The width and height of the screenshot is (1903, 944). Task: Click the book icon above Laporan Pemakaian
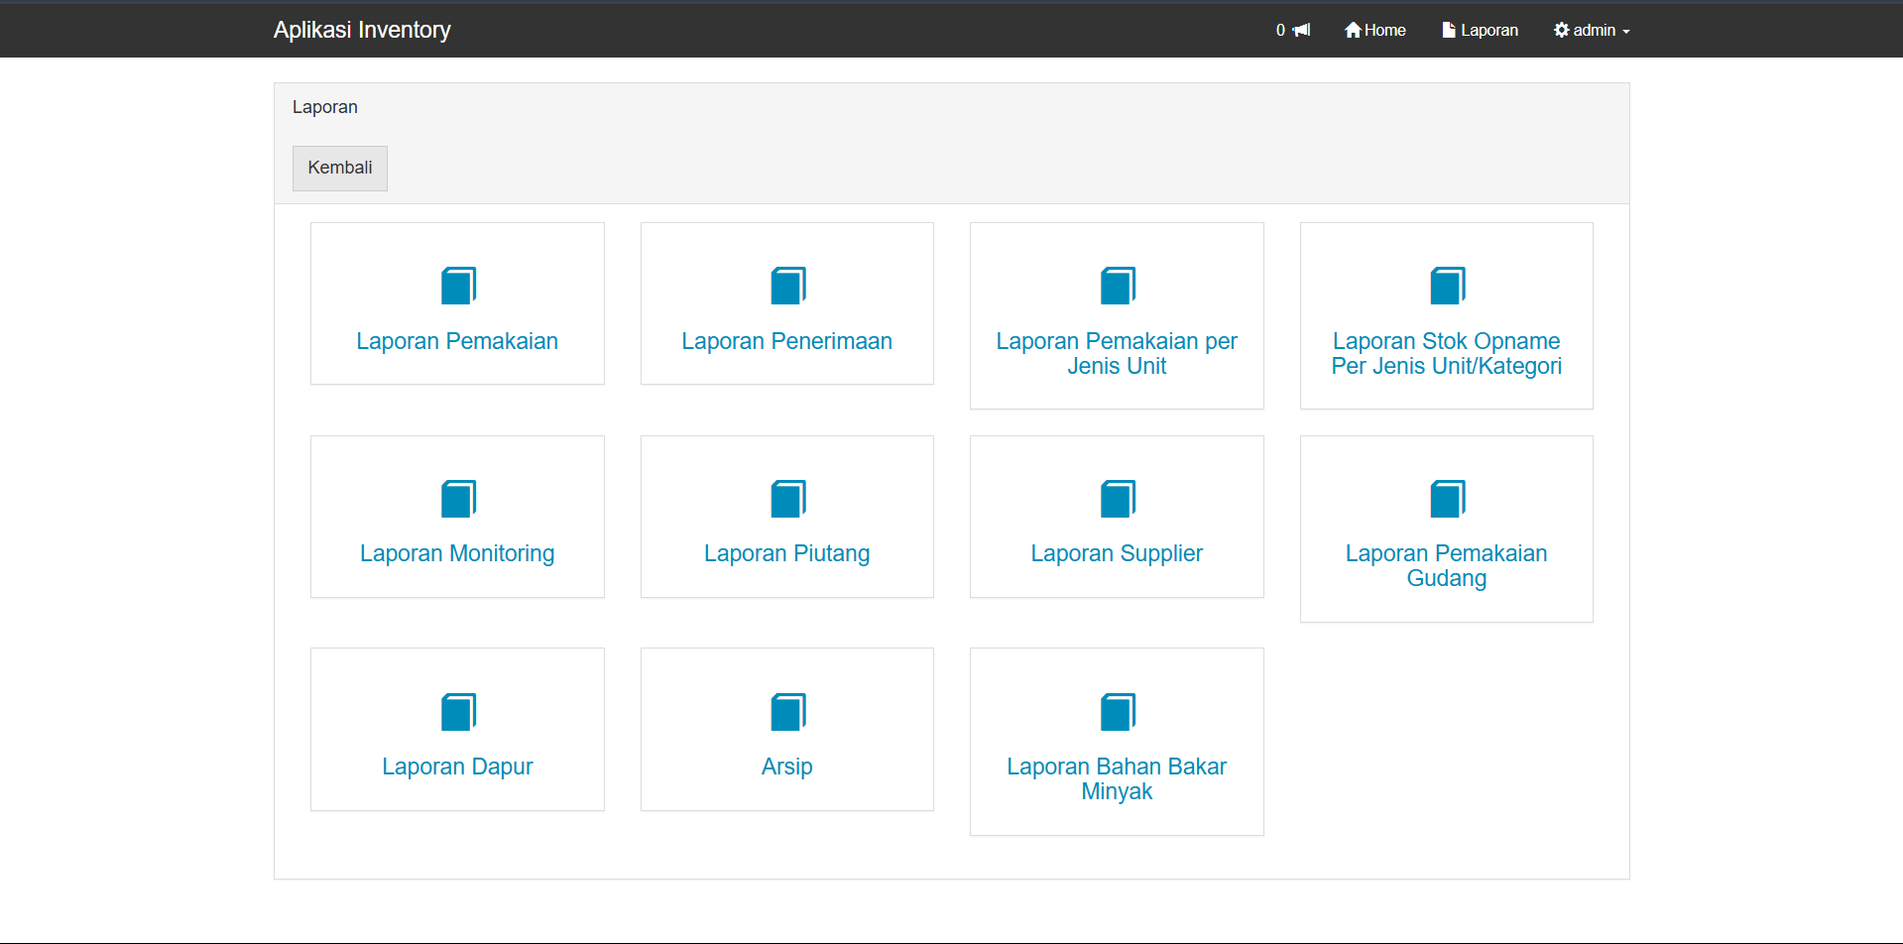tap(458, 286)
